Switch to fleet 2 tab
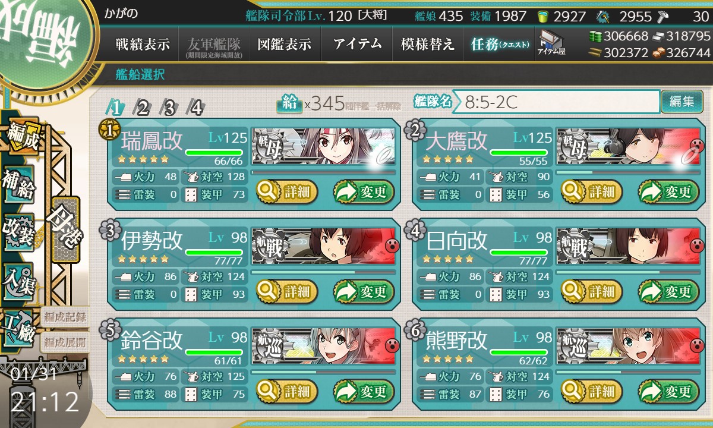This screenshot has width=713, height=428. (x=143, y=108)
